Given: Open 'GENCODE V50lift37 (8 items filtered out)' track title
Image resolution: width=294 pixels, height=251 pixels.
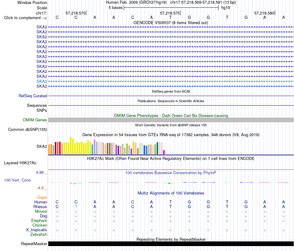Looking at the screenshot, I should [x=171, y=23].
